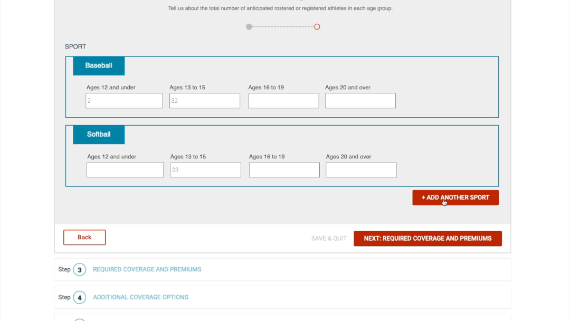Proceed to Next: Required Coverage and Premiums
This screenshot has height=321, width=570.
coord(427,239)
